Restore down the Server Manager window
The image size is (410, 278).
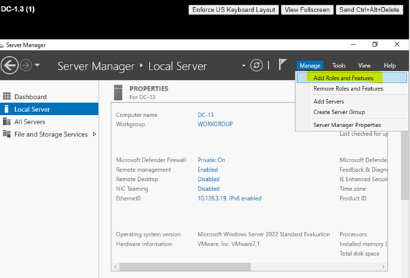(x=375, y=45)
